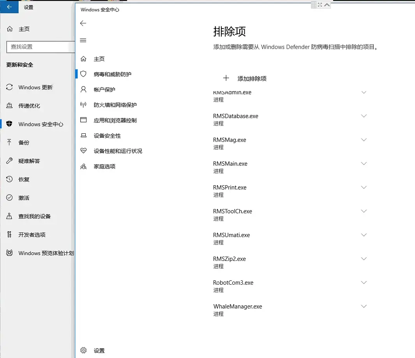
Task: Click the family options people icon
Action: (x=83, y=166)
